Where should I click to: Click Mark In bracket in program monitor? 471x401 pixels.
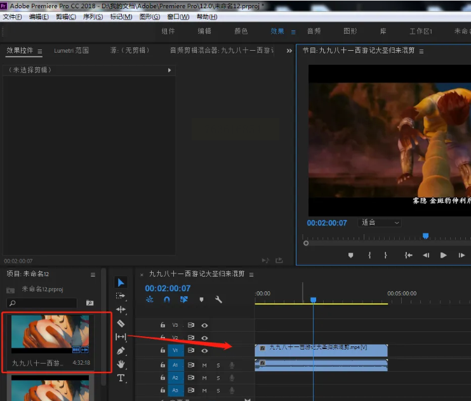[369, 255]
